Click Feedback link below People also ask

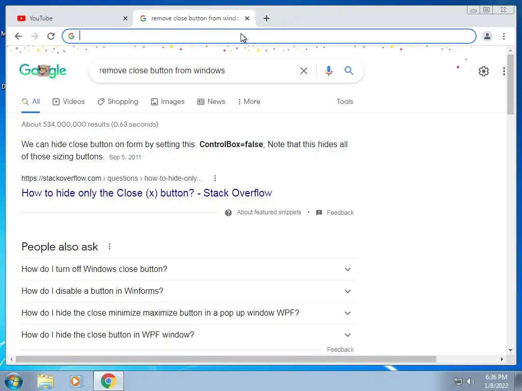click(x=340, y=350)
